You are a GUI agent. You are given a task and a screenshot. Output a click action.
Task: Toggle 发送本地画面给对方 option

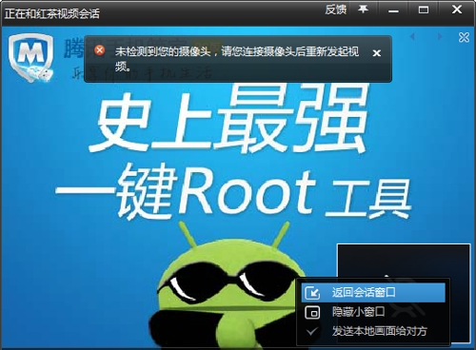pos(373,331)
